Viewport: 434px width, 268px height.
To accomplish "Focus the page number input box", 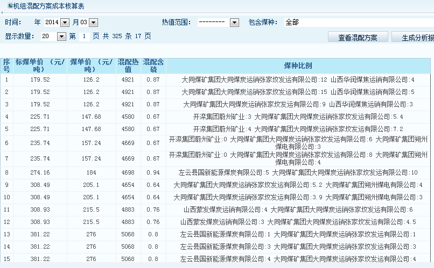I will (84, 37).
